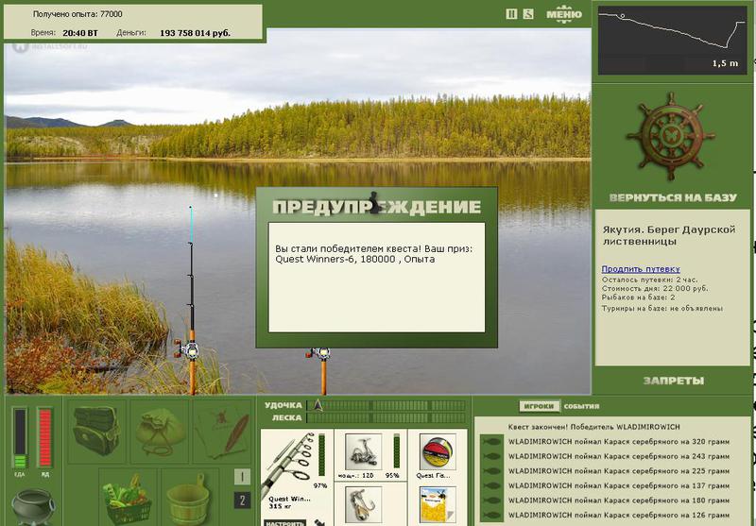Screen dimensions: 756x526
Task: Click the Якутия. Берег Даурской лиственницы title
Action: click(x=669, y=235)
